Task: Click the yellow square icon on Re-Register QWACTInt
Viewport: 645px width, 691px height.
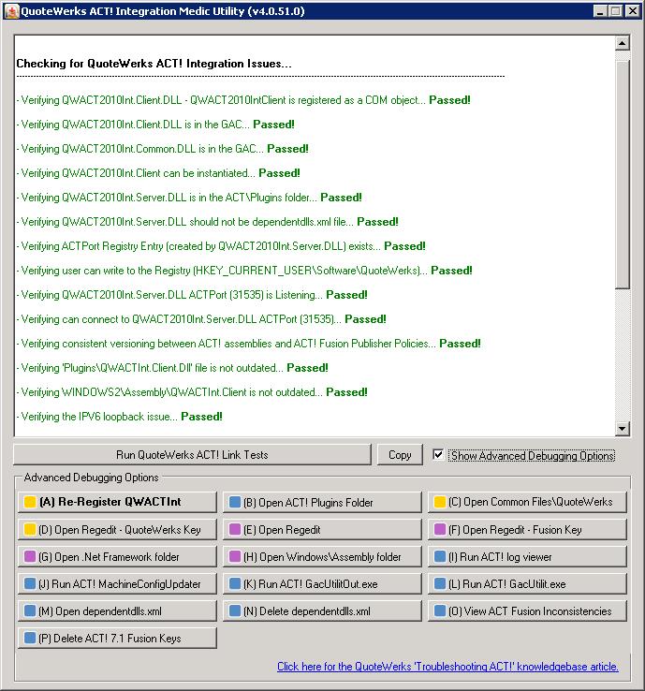Action: pyautogui.click(x=30, y=502)
